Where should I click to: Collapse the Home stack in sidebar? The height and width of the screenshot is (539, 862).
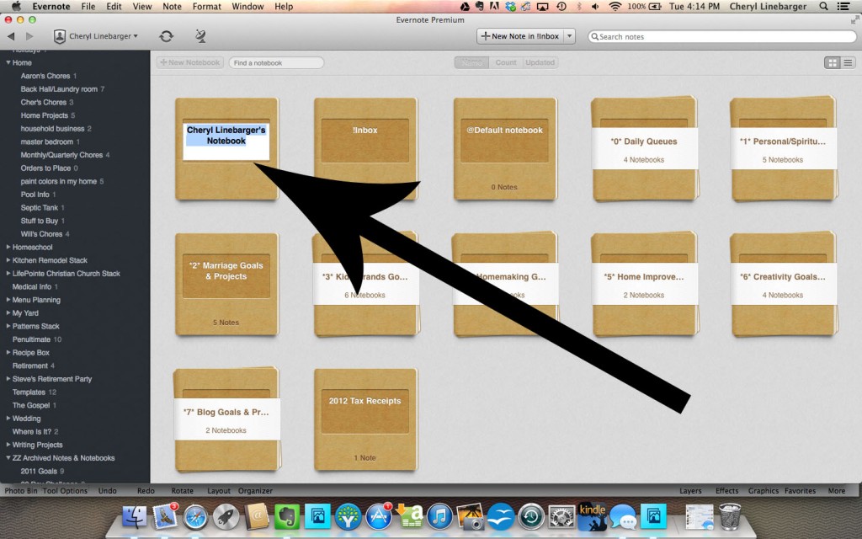(x=8, y=62)
